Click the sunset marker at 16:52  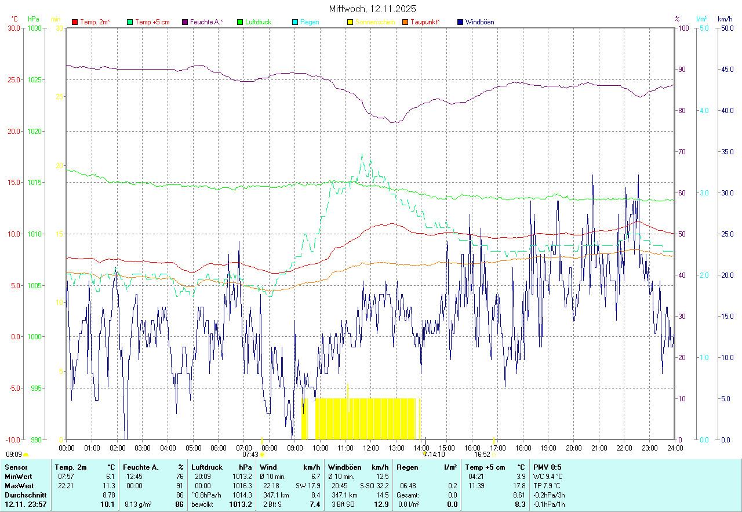(494, 455)
